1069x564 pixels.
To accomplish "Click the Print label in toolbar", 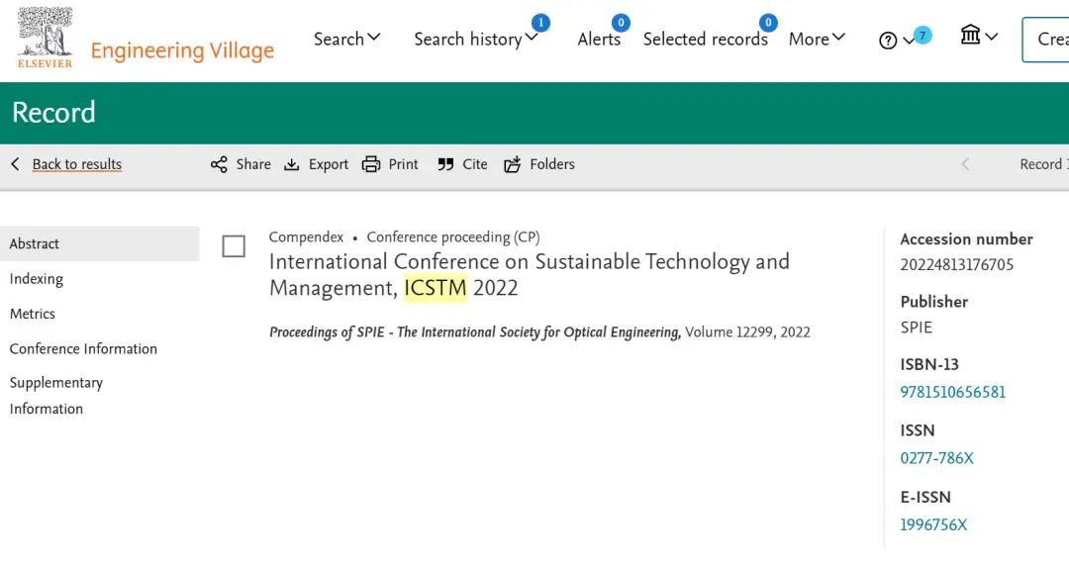I will point(403,164).
